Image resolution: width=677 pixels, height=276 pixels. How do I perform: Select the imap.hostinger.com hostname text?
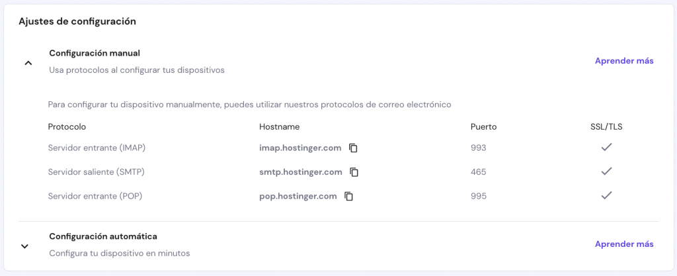300,148
